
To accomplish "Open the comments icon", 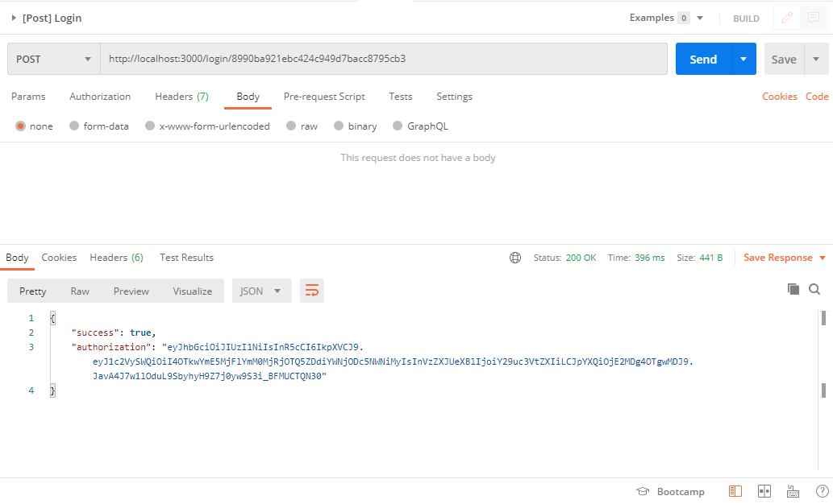I will 814,18.
